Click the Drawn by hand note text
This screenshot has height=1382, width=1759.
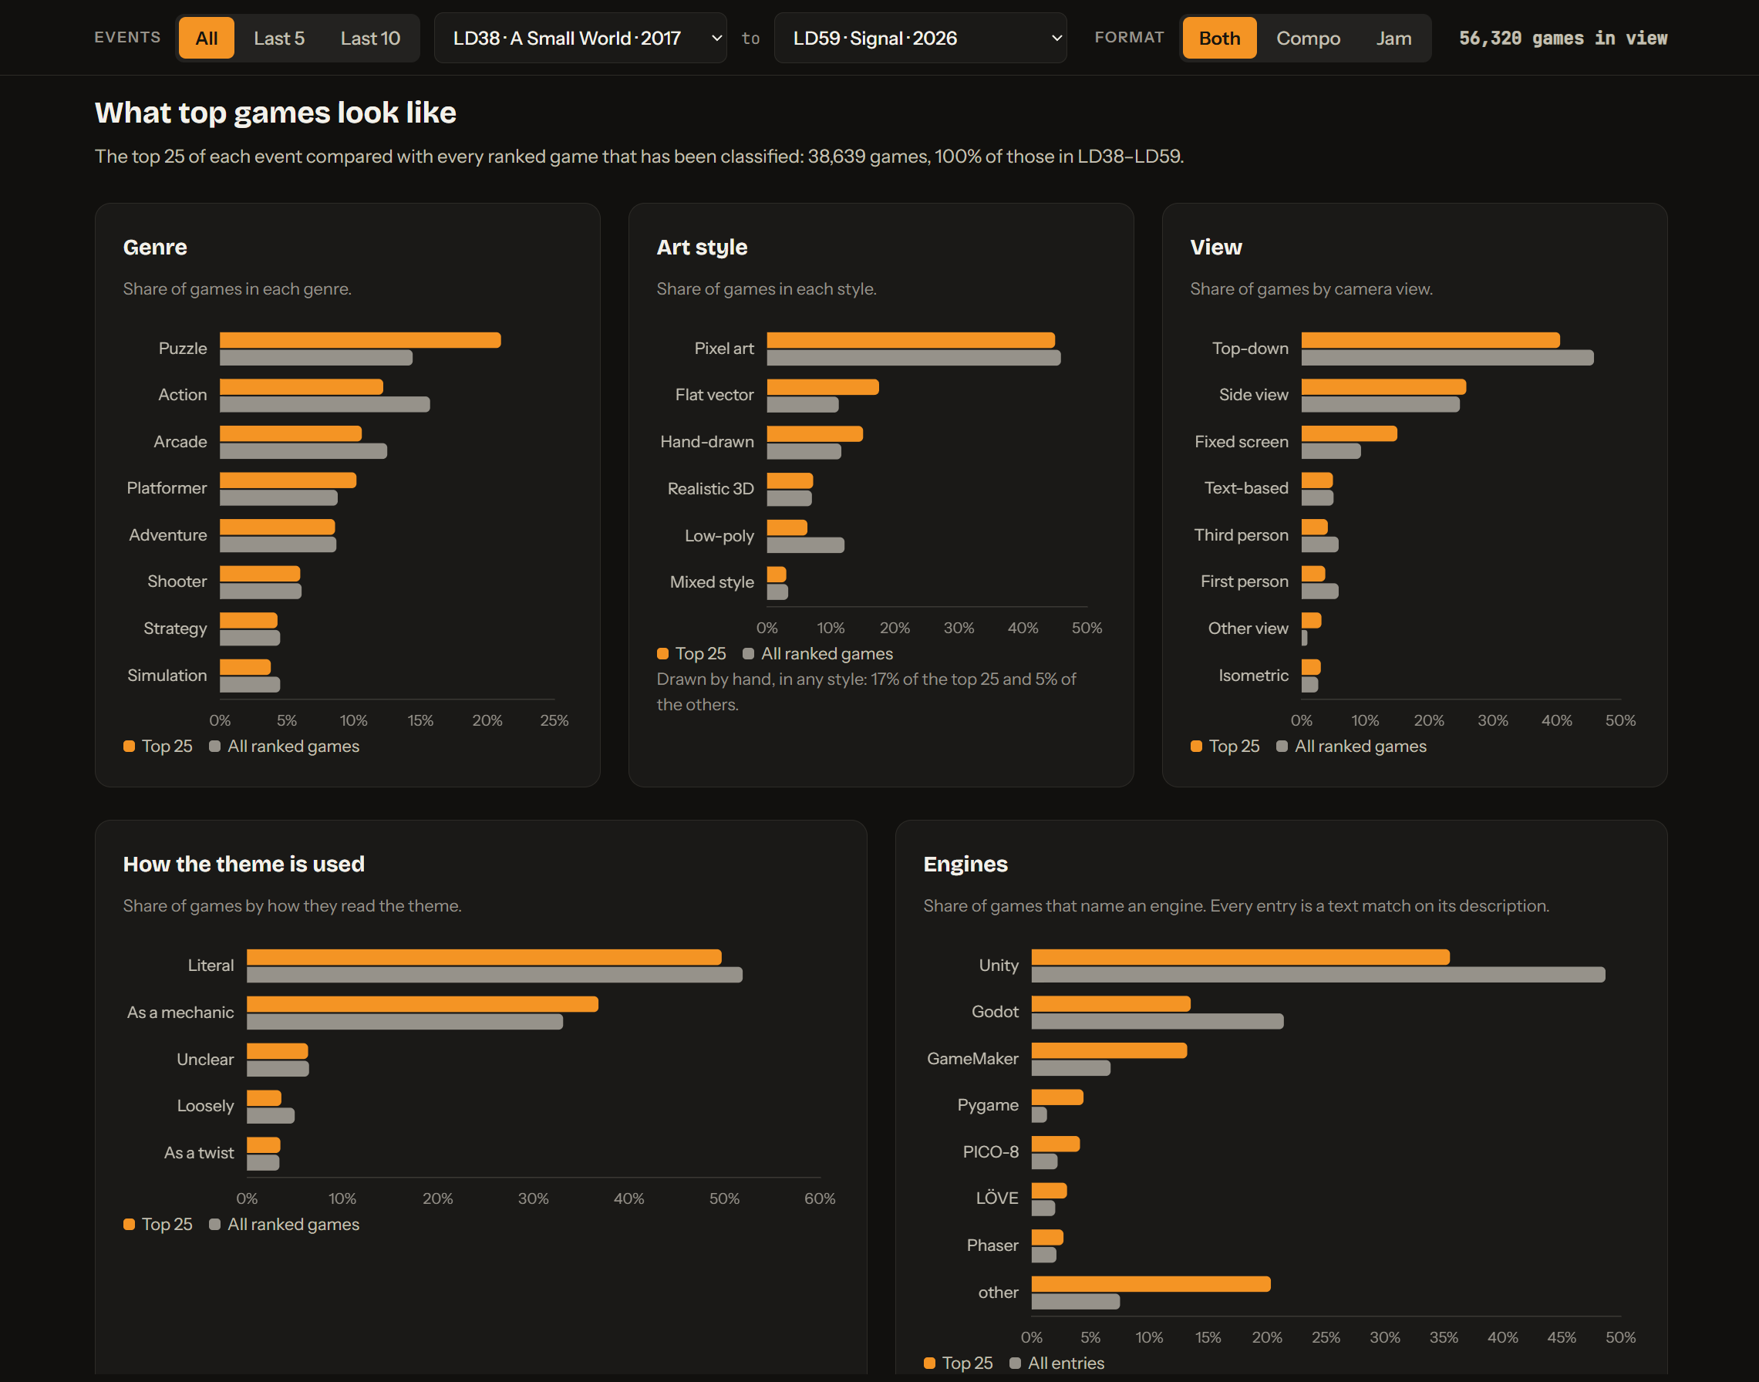pos(867,692)
